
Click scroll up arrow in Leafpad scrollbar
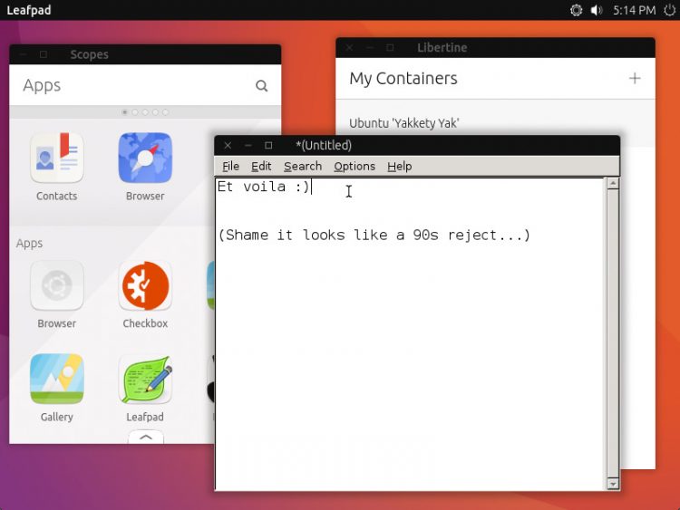(x=613, y=184)
